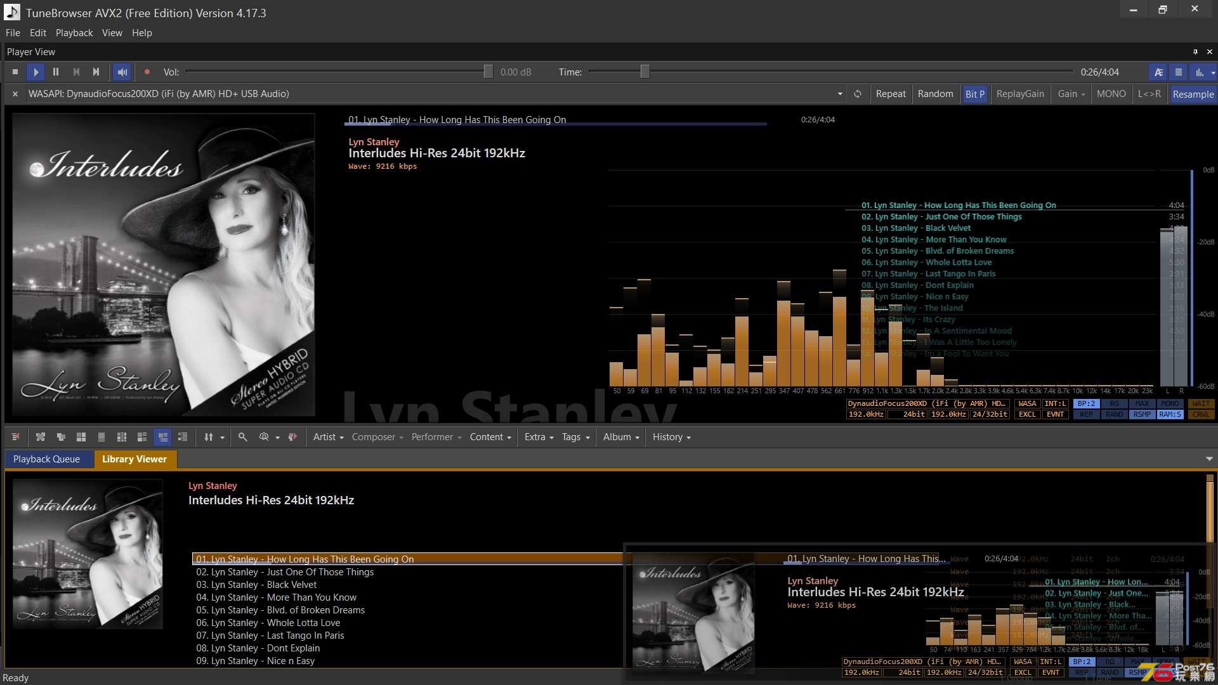The height and width of the screenshot is (685, 1218).
Task: Select the single column list view icon
Action: 101,437
